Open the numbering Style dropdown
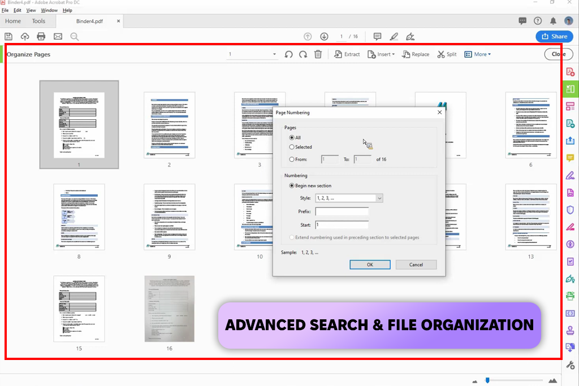The image size is (579, 386). (x=349, y=198)
